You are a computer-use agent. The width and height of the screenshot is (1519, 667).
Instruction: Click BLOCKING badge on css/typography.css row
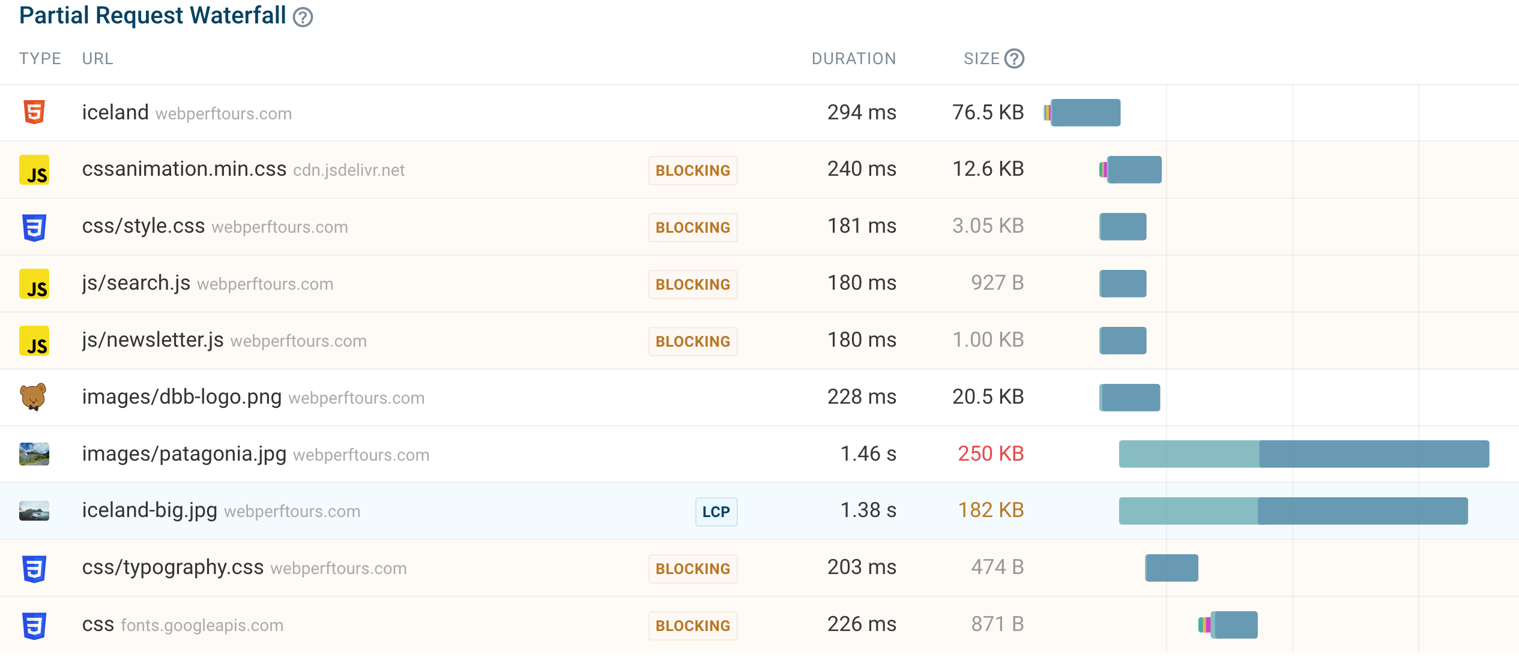coord(692,569)
